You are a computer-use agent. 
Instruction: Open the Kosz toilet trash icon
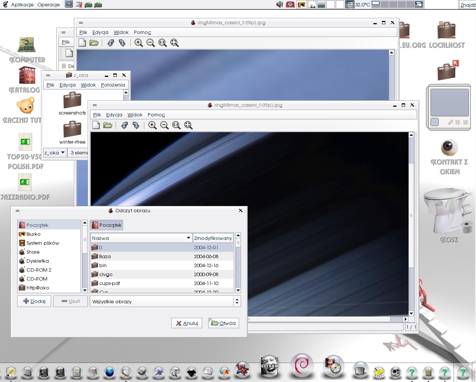point(449,216)
